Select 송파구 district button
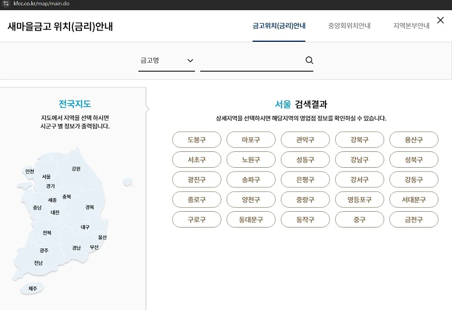This screenshot has width=452, height=310. coord(251,180)
